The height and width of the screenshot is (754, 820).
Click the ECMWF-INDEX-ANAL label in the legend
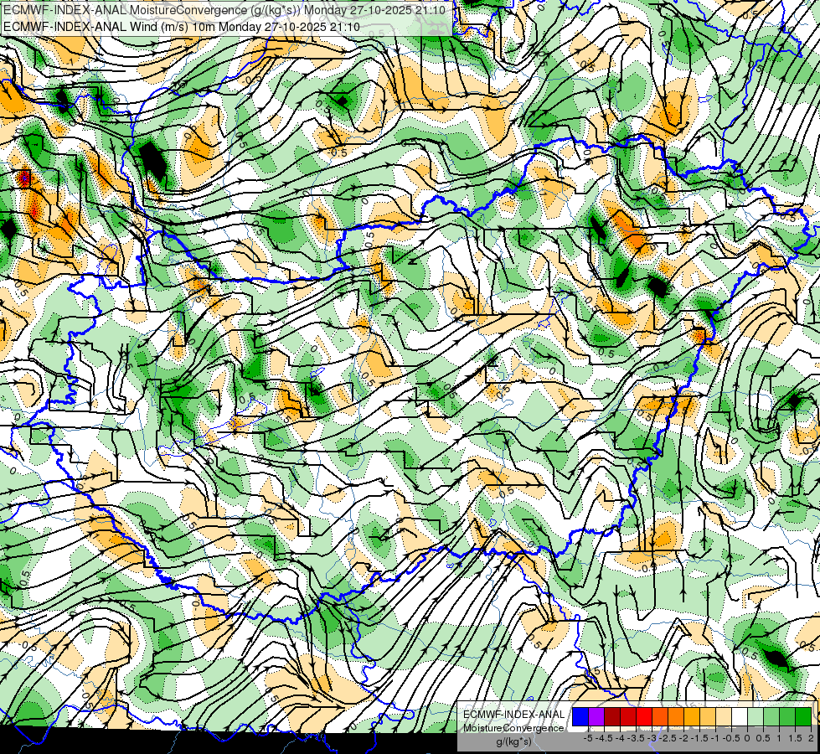click(x=514, y=715)
